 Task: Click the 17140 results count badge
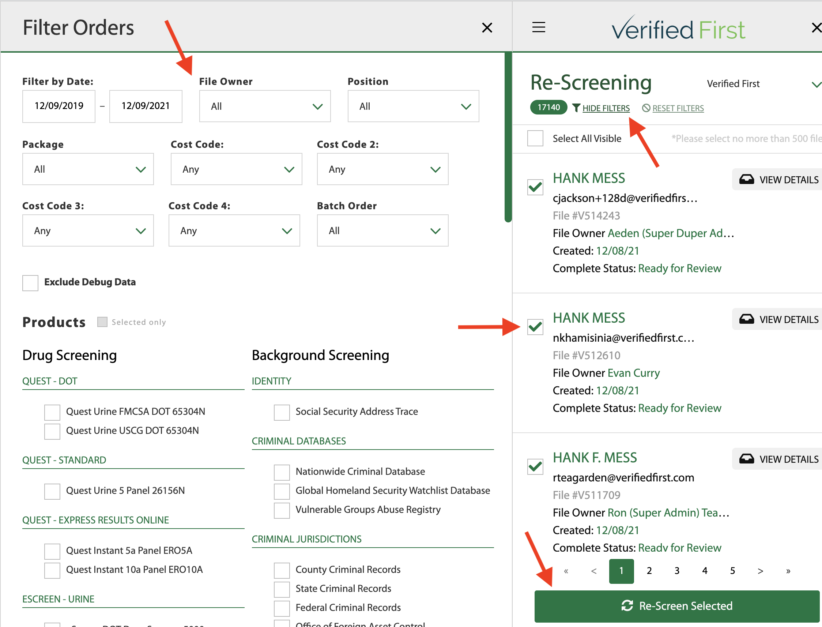pyautogui.click(x=548, y=108)
